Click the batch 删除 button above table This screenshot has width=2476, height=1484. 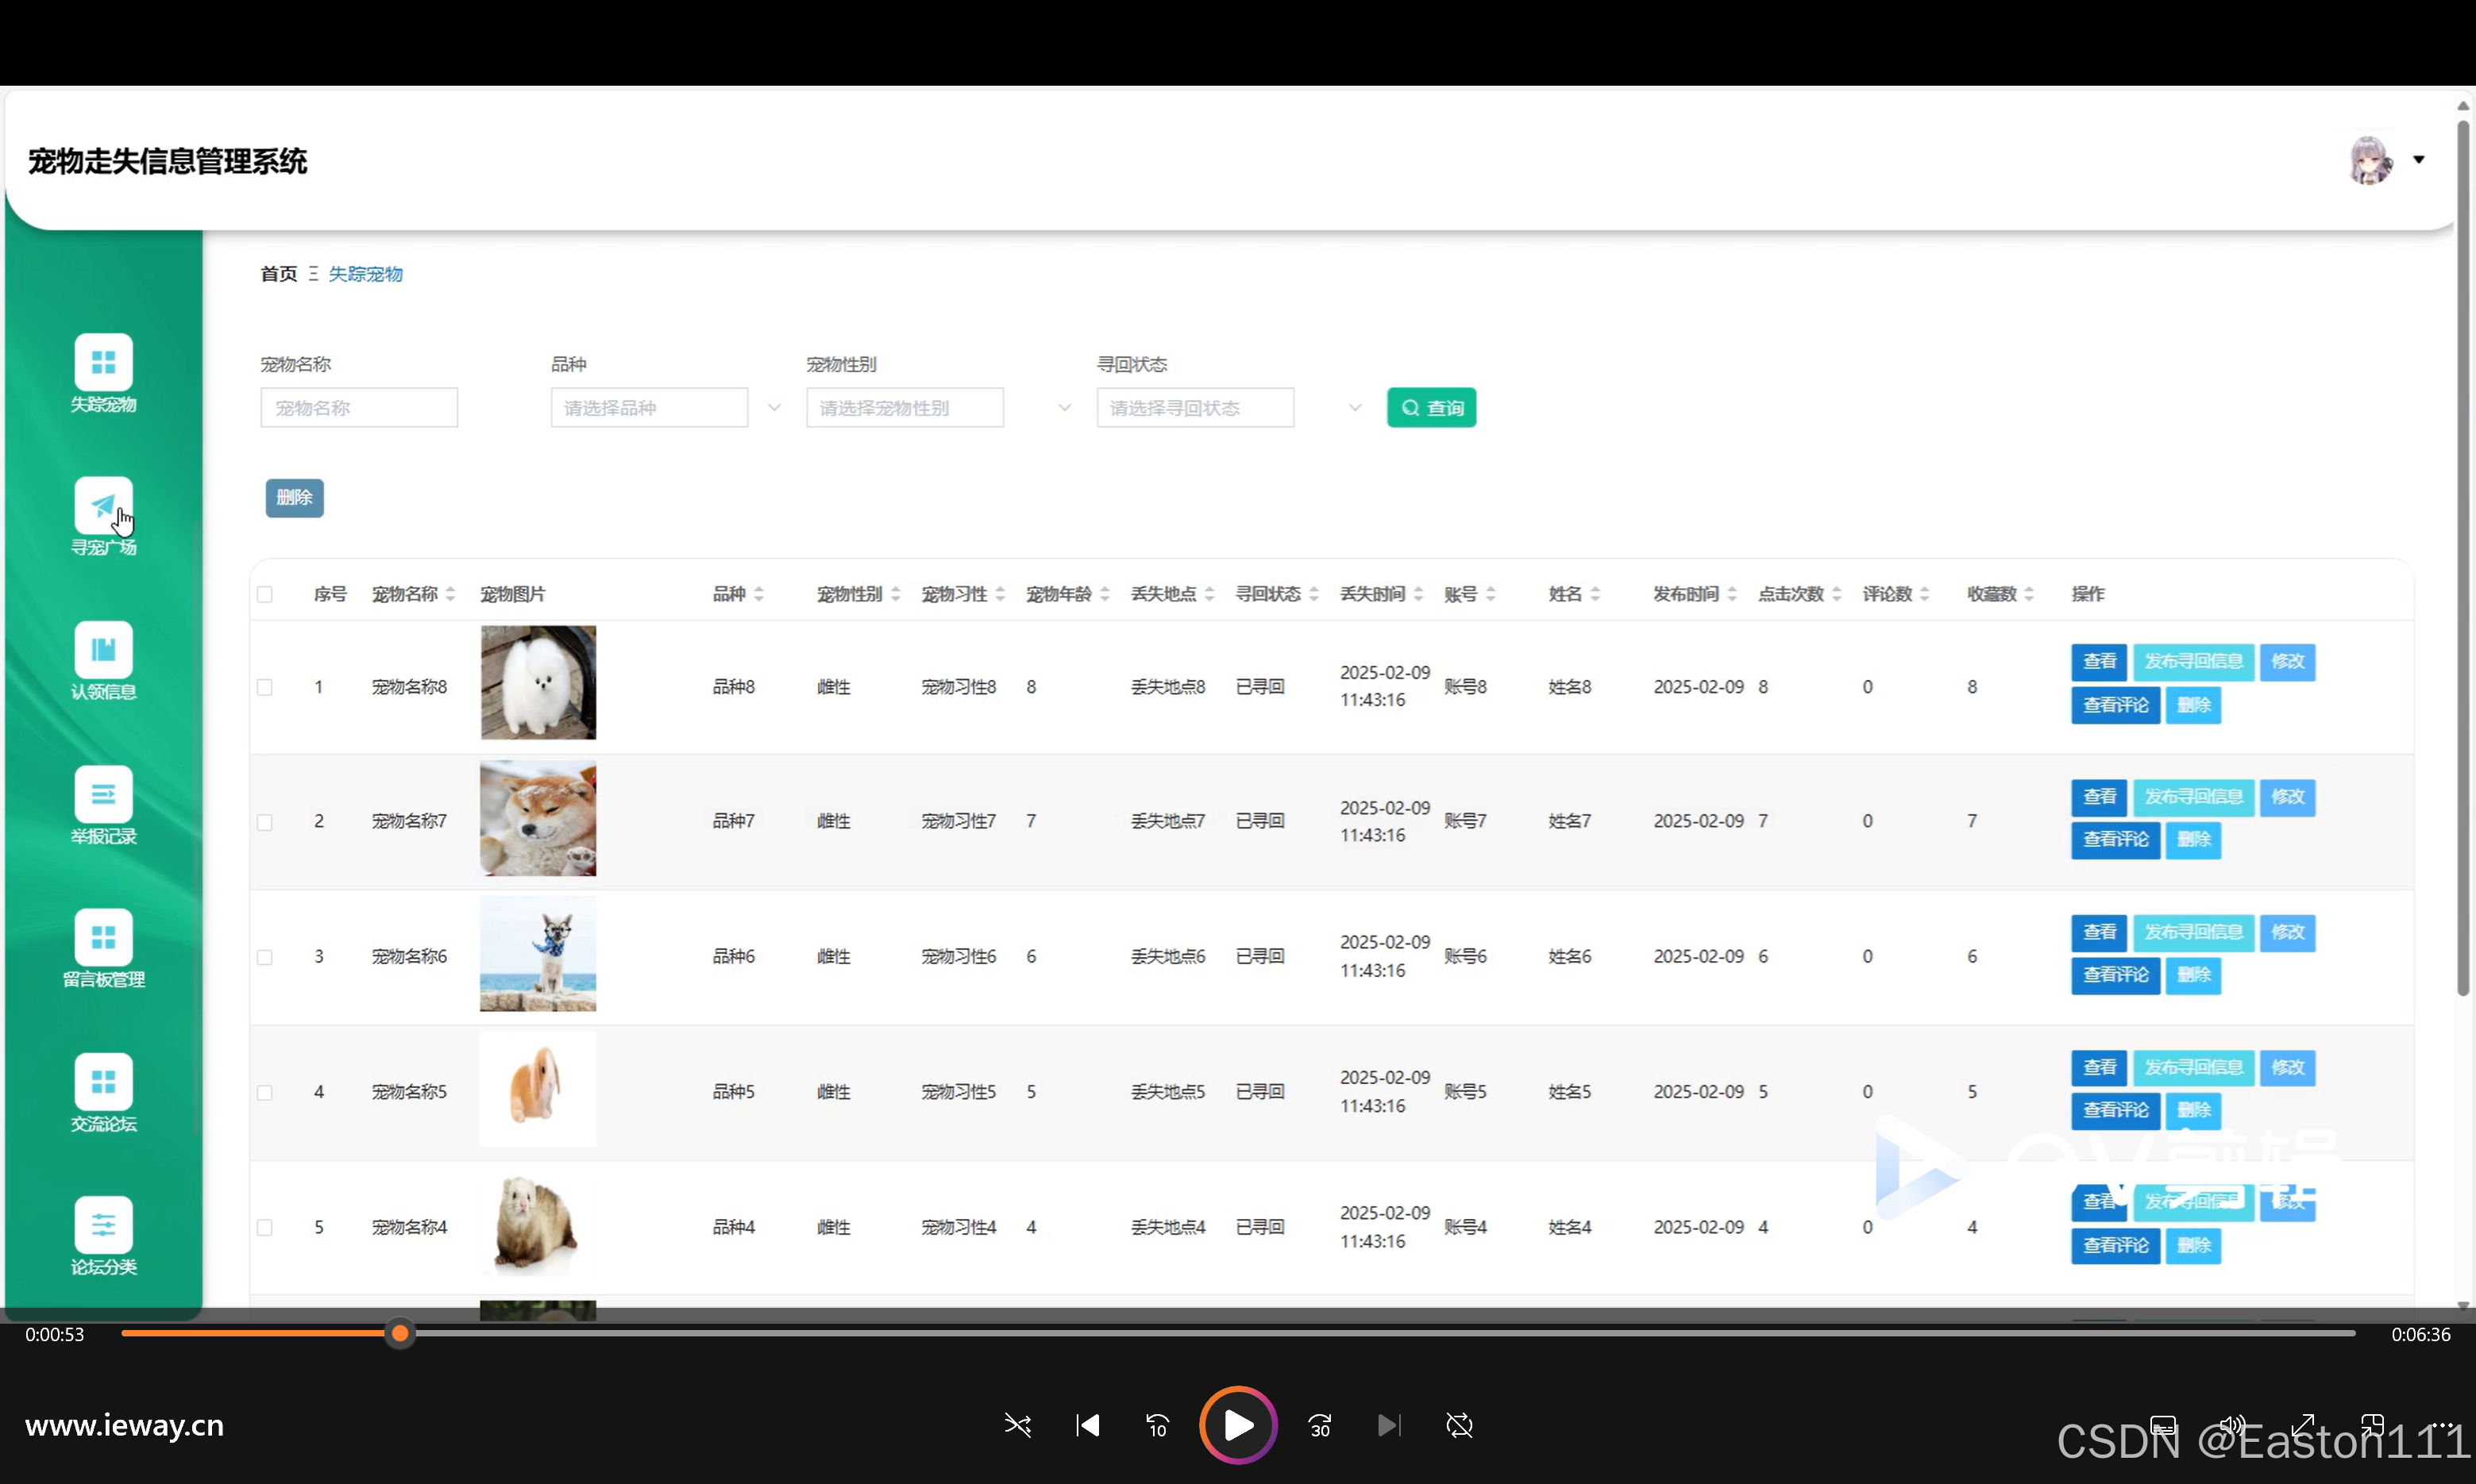coord(294,498)
